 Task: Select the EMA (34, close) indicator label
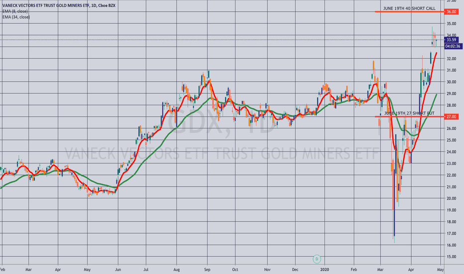click(x=16, y=17)
